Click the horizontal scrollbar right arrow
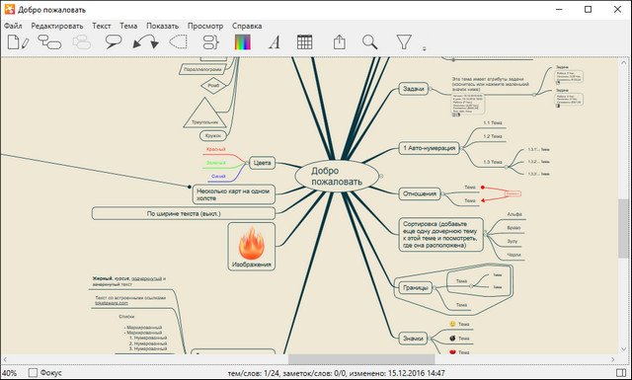 coord(612,359)
